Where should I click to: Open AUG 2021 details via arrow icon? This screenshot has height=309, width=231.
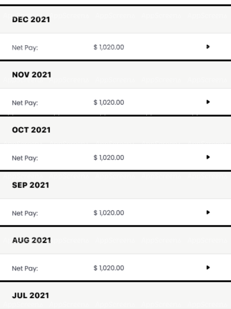[208, 268]
